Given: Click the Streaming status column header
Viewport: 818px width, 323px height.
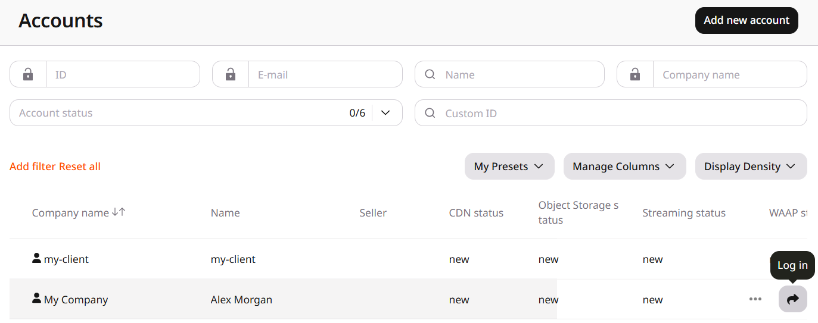Looking at the screenshot, I should point(684,213).
